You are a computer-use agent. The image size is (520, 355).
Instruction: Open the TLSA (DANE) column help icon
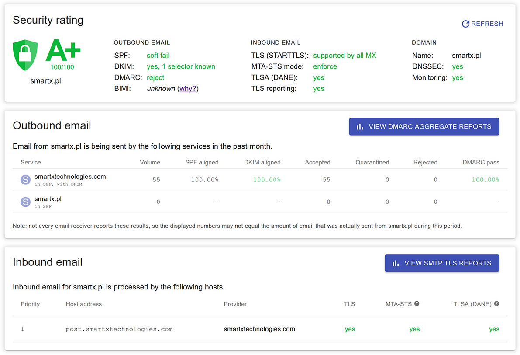pyautogui.click(x=496, y=304)
